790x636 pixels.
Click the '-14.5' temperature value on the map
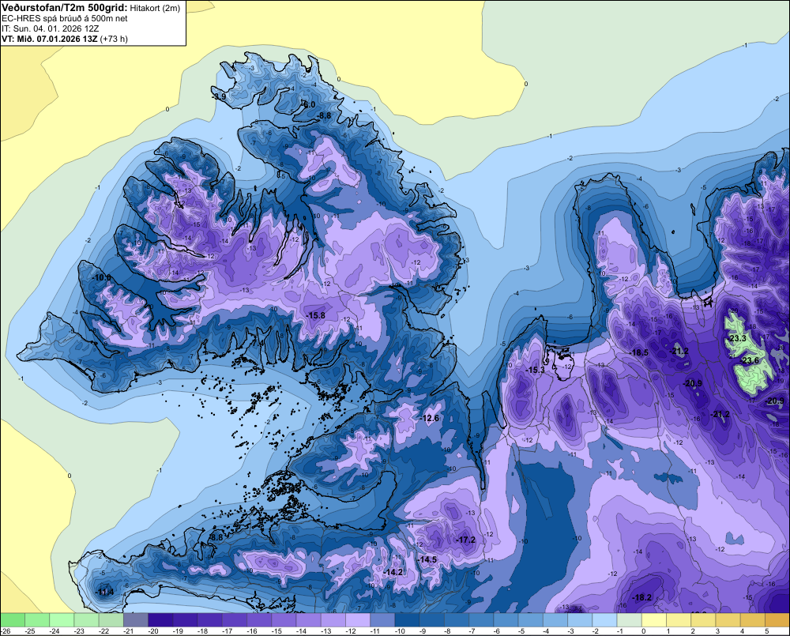pos(427,560)
